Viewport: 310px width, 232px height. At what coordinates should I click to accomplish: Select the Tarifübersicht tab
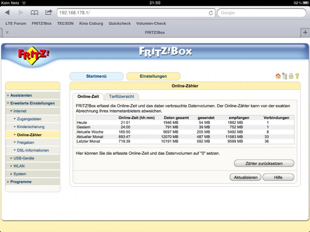pos(122,96)
